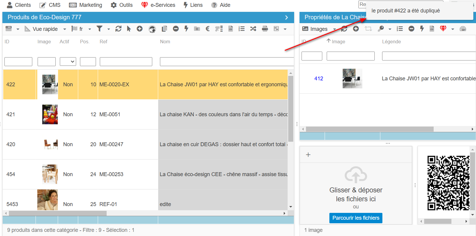476x236 pixels.
Task: Click the Parcourir les fichiers button
Action: tap(356, 218)
